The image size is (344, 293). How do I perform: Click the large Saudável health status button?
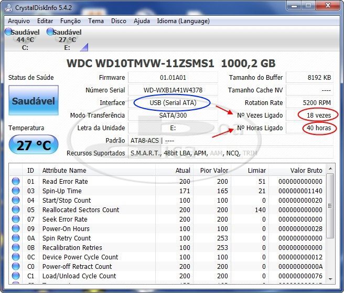[34, 100]
